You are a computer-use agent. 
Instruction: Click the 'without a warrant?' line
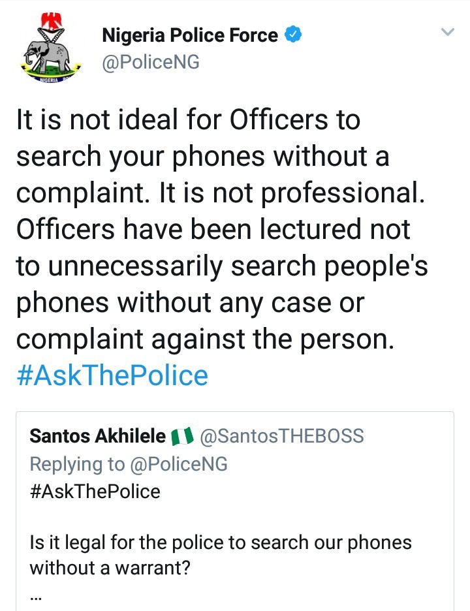(x=110, y=568)
